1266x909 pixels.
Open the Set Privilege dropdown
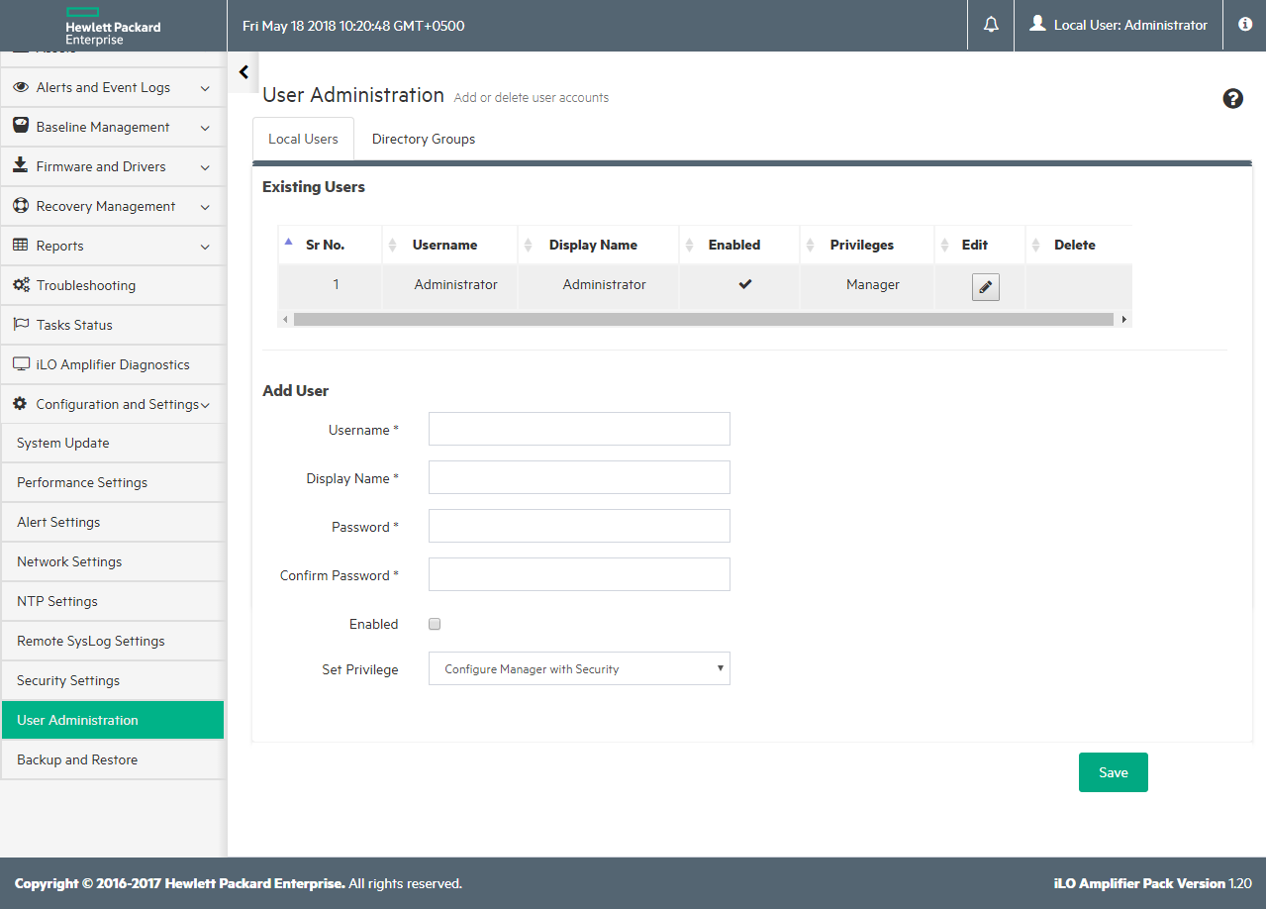579,669
